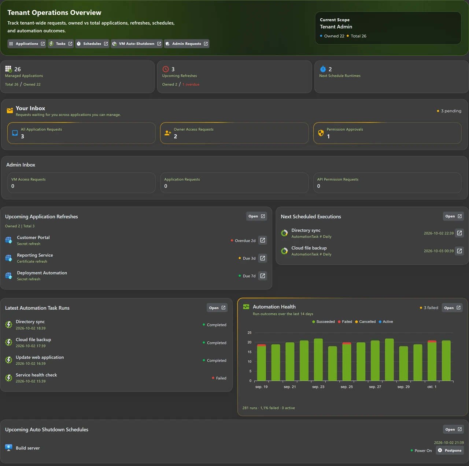Open the Directory sync schedule link icon
Viewport: 469px width, 466px height.
point(459,233)
